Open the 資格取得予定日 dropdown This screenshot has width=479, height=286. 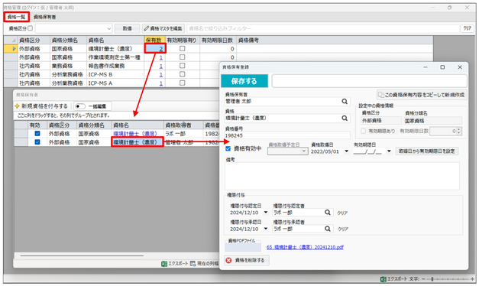(x=303, y=151)
